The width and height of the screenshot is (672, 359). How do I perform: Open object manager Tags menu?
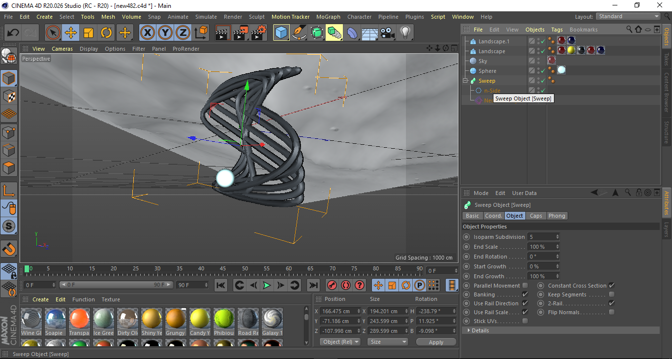(557, 30)
